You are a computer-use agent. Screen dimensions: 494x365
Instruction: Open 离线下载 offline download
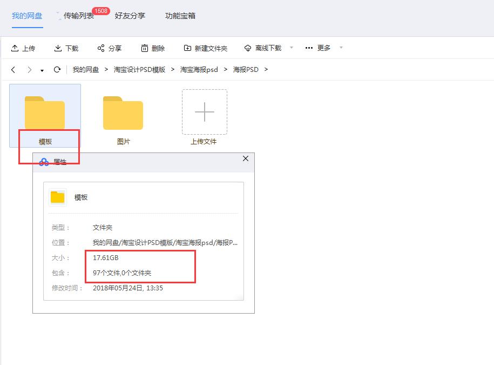248,48
